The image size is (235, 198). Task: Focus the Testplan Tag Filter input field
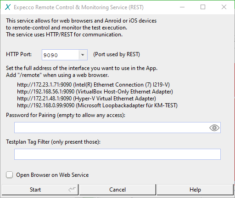click(x=117, y=154)
